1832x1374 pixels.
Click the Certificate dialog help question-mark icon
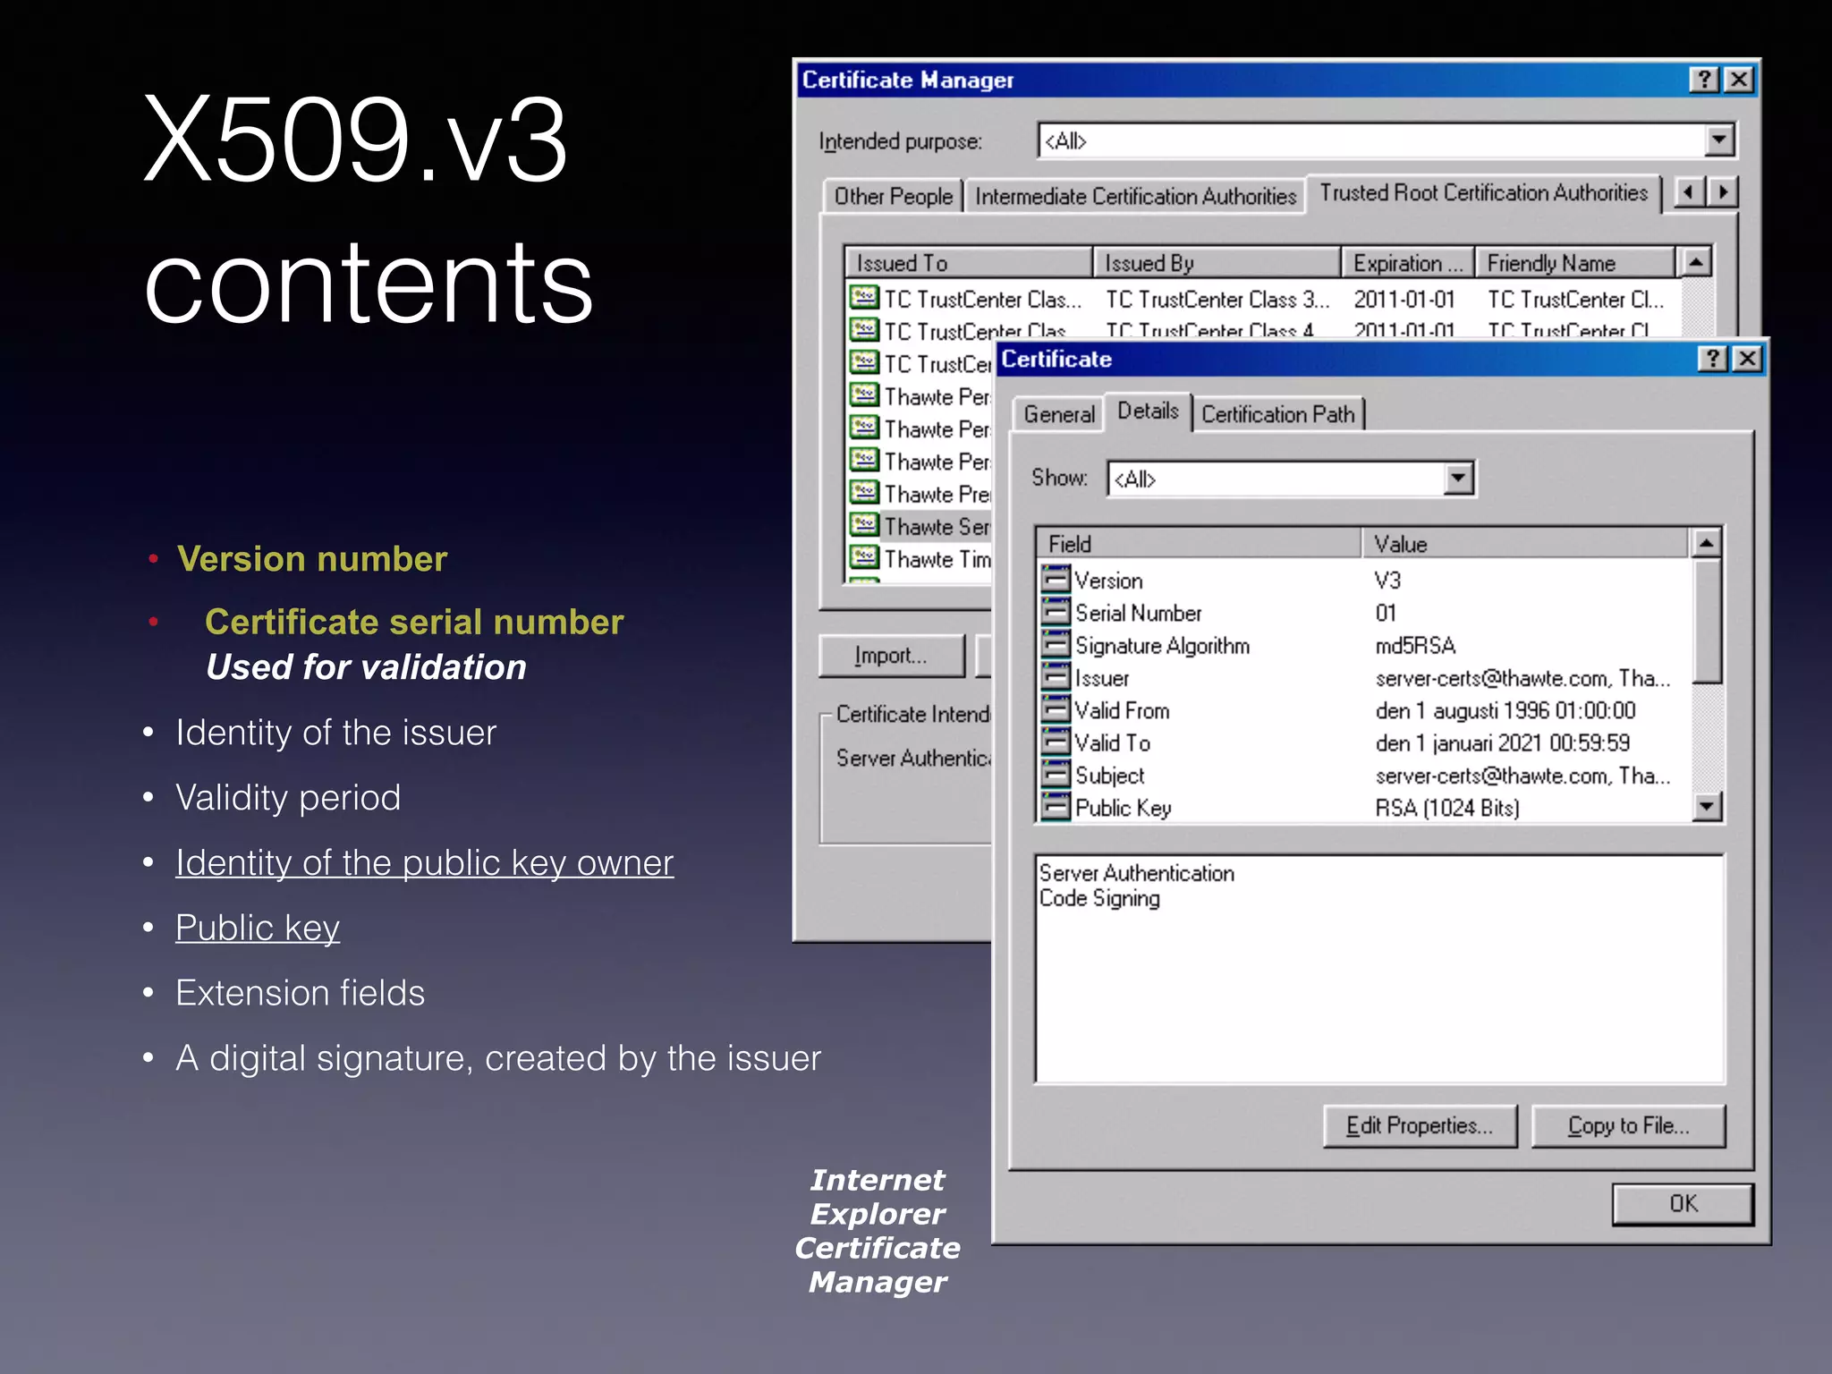[1712, 360]
